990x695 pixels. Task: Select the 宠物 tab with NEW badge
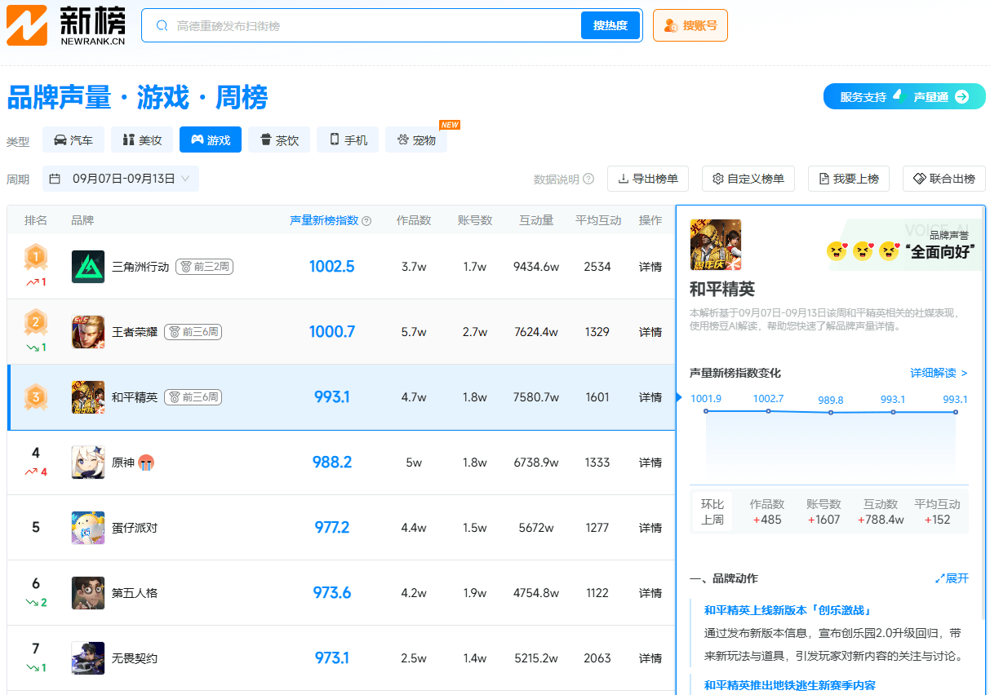pyautogui.click(x=416, y=139)
